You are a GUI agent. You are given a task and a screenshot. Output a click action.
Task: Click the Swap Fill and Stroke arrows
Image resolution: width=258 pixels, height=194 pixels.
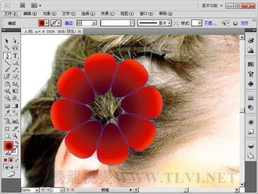click(16, 143)
